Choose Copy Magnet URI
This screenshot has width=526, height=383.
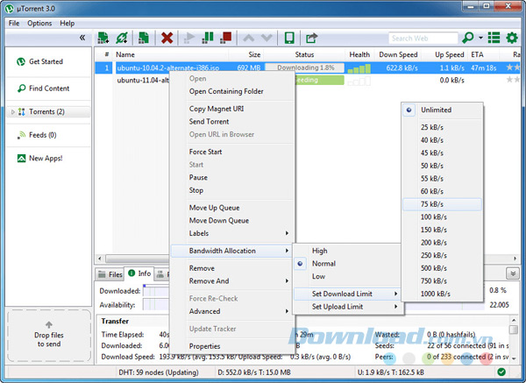[231, 109]
